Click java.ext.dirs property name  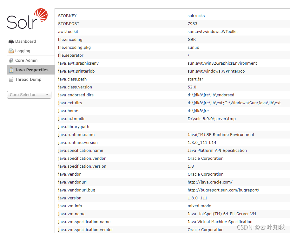coord(70,103)
